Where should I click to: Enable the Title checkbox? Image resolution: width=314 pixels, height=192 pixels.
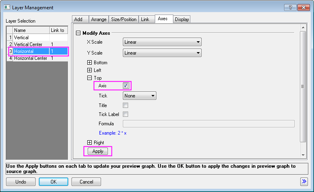click(126, 105)
